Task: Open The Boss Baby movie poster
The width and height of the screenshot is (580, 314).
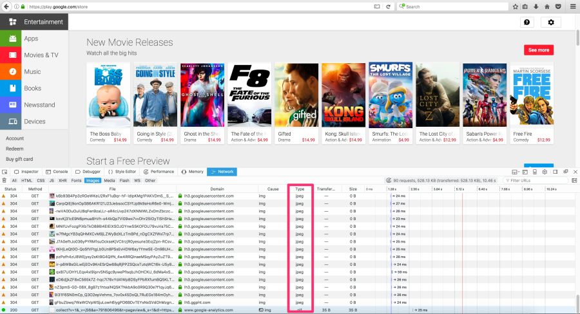Action: 108,95
